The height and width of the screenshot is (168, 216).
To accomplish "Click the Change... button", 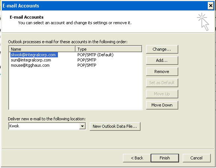I will point(162,49).
